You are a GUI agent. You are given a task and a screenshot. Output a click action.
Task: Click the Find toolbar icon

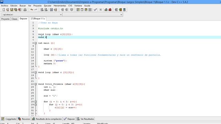42,10
